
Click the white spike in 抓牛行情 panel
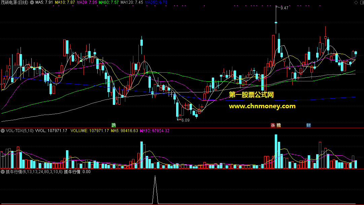tap(155, 190)
